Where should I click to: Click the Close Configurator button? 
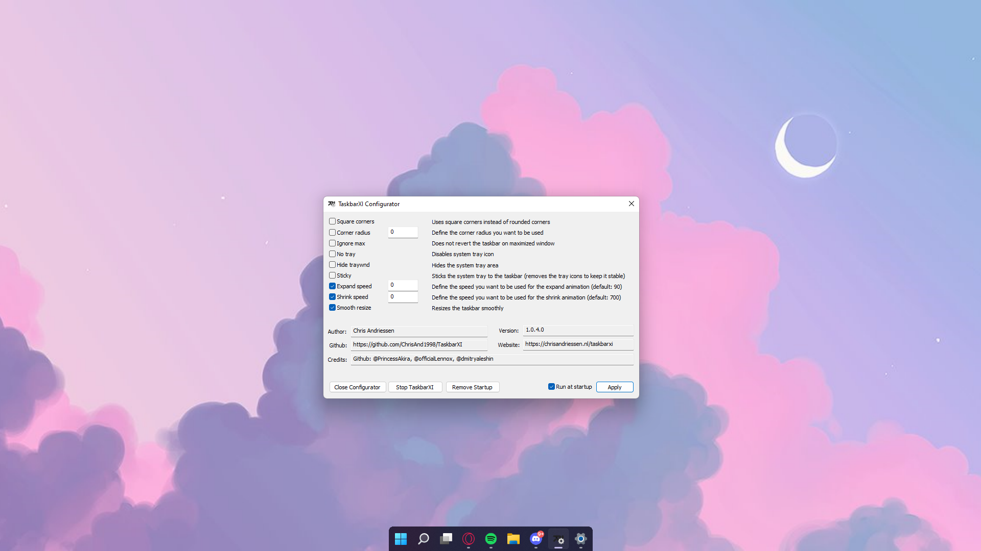tap(357, 387)
